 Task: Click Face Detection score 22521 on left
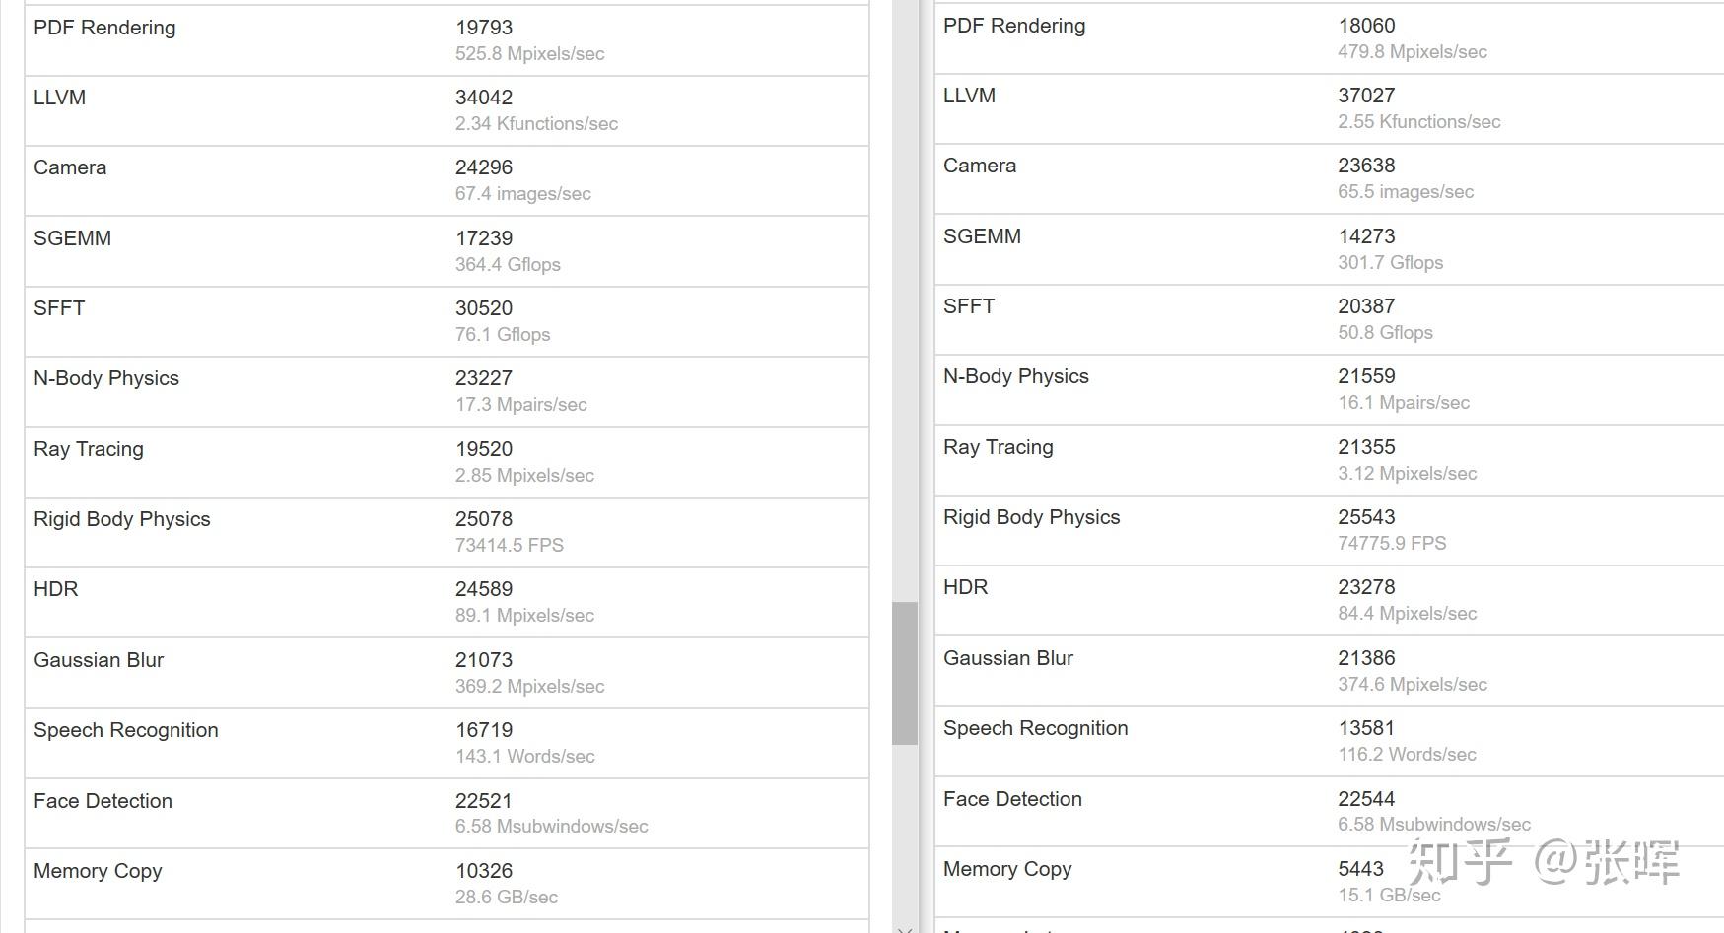pos(484,801)
